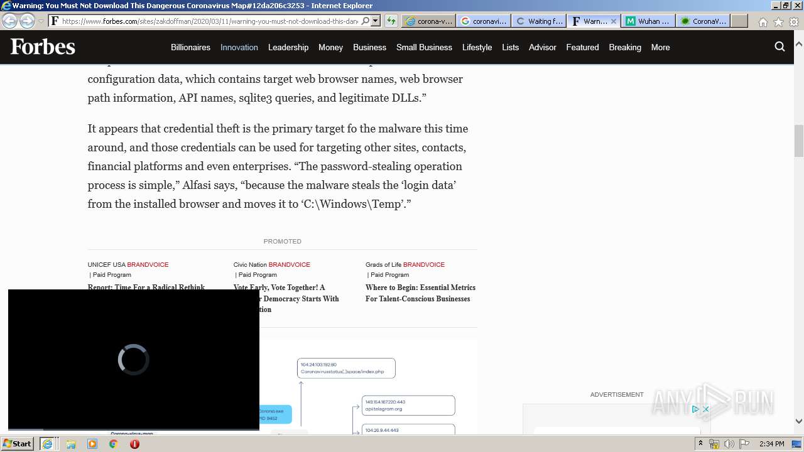
Task: Open the Windows Start menu
Action: click(17, 444)
